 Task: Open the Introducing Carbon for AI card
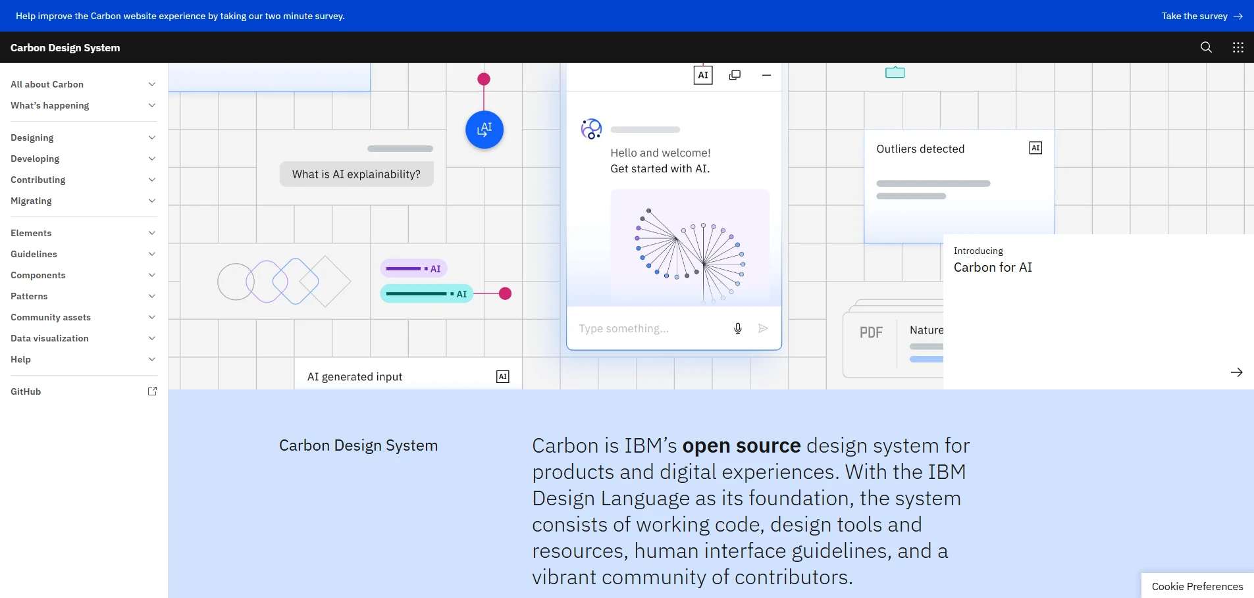(x=1099, y=311)
